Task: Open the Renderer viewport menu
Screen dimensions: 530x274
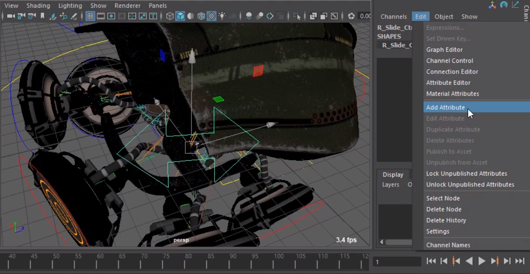Action: click(127, 5)
